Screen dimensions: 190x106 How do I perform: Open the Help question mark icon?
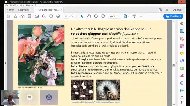point(160,10)
